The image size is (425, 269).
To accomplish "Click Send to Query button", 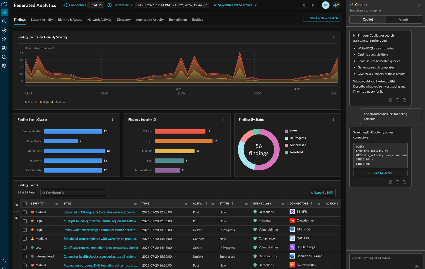I will (x=380, y=173).
